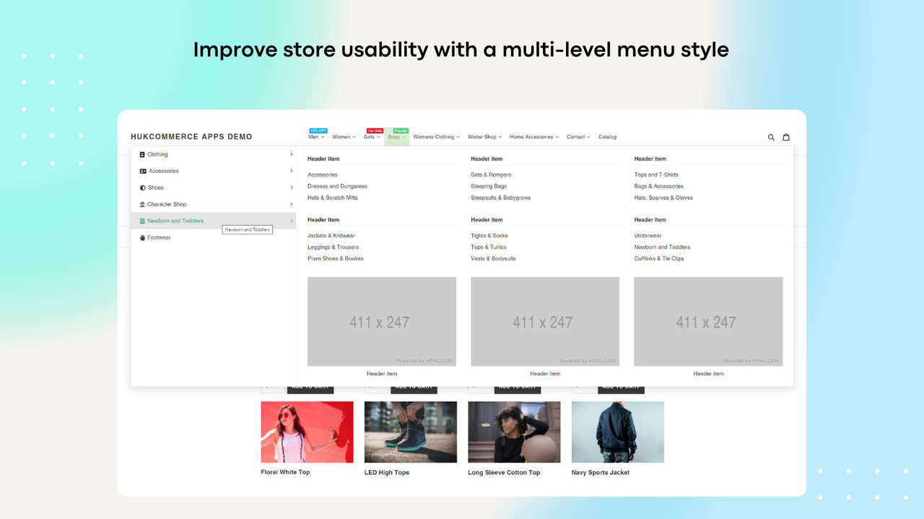This screenshot has height=519, width=924.
Task: Open the Hats, Scarves & Gloves link
Action: tap(663, 198)
